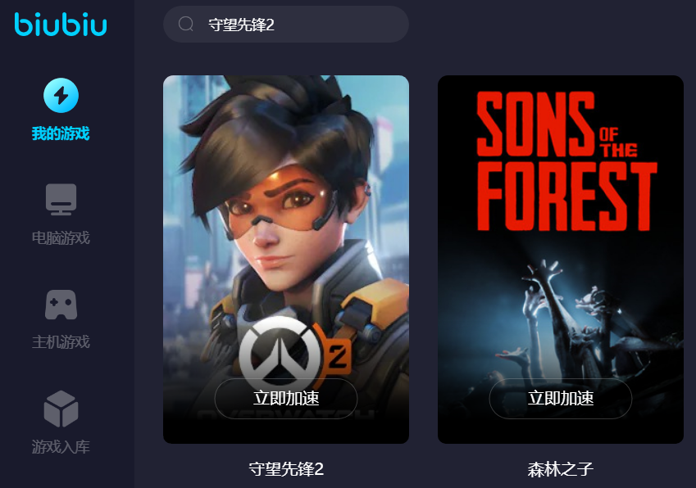Viewport: 696px width, 488px height.
Task: Click the 森林之子 title text below cover
Action: [561, 469]
